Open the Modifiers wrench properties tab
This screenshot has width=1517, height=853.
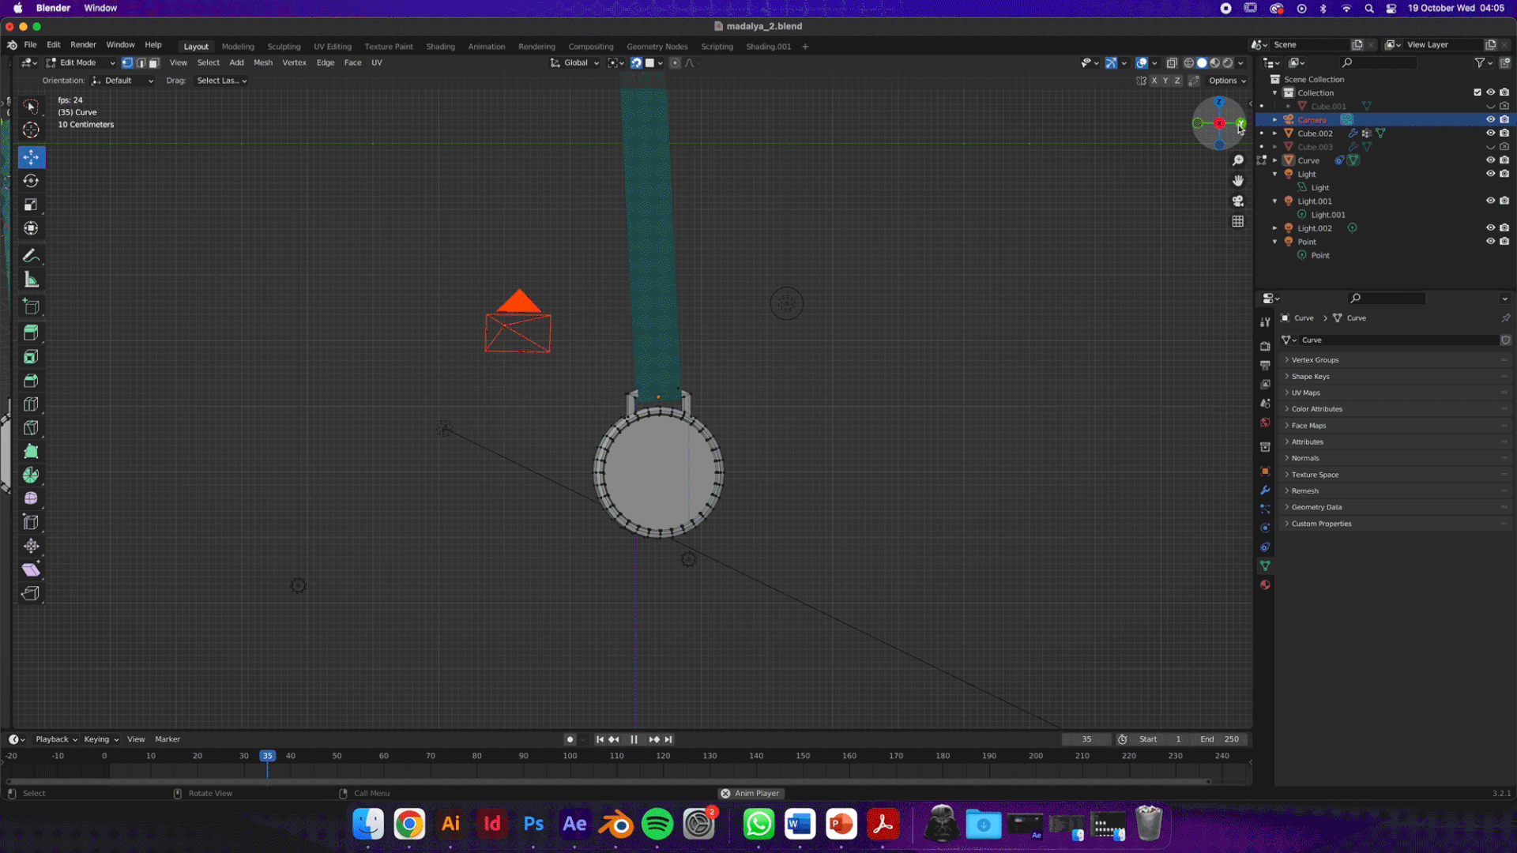[x=1265, y=490]
